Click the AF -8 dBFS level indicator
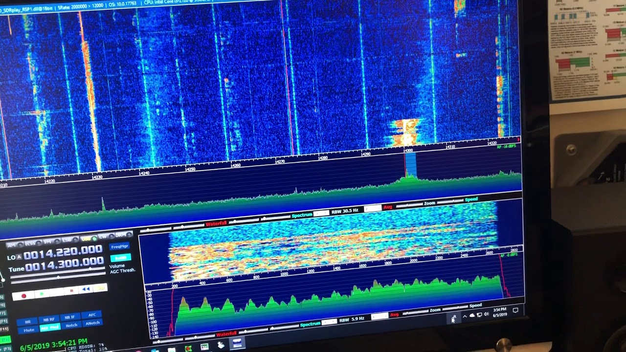626x352 pixels. click(x=509, y=255)
